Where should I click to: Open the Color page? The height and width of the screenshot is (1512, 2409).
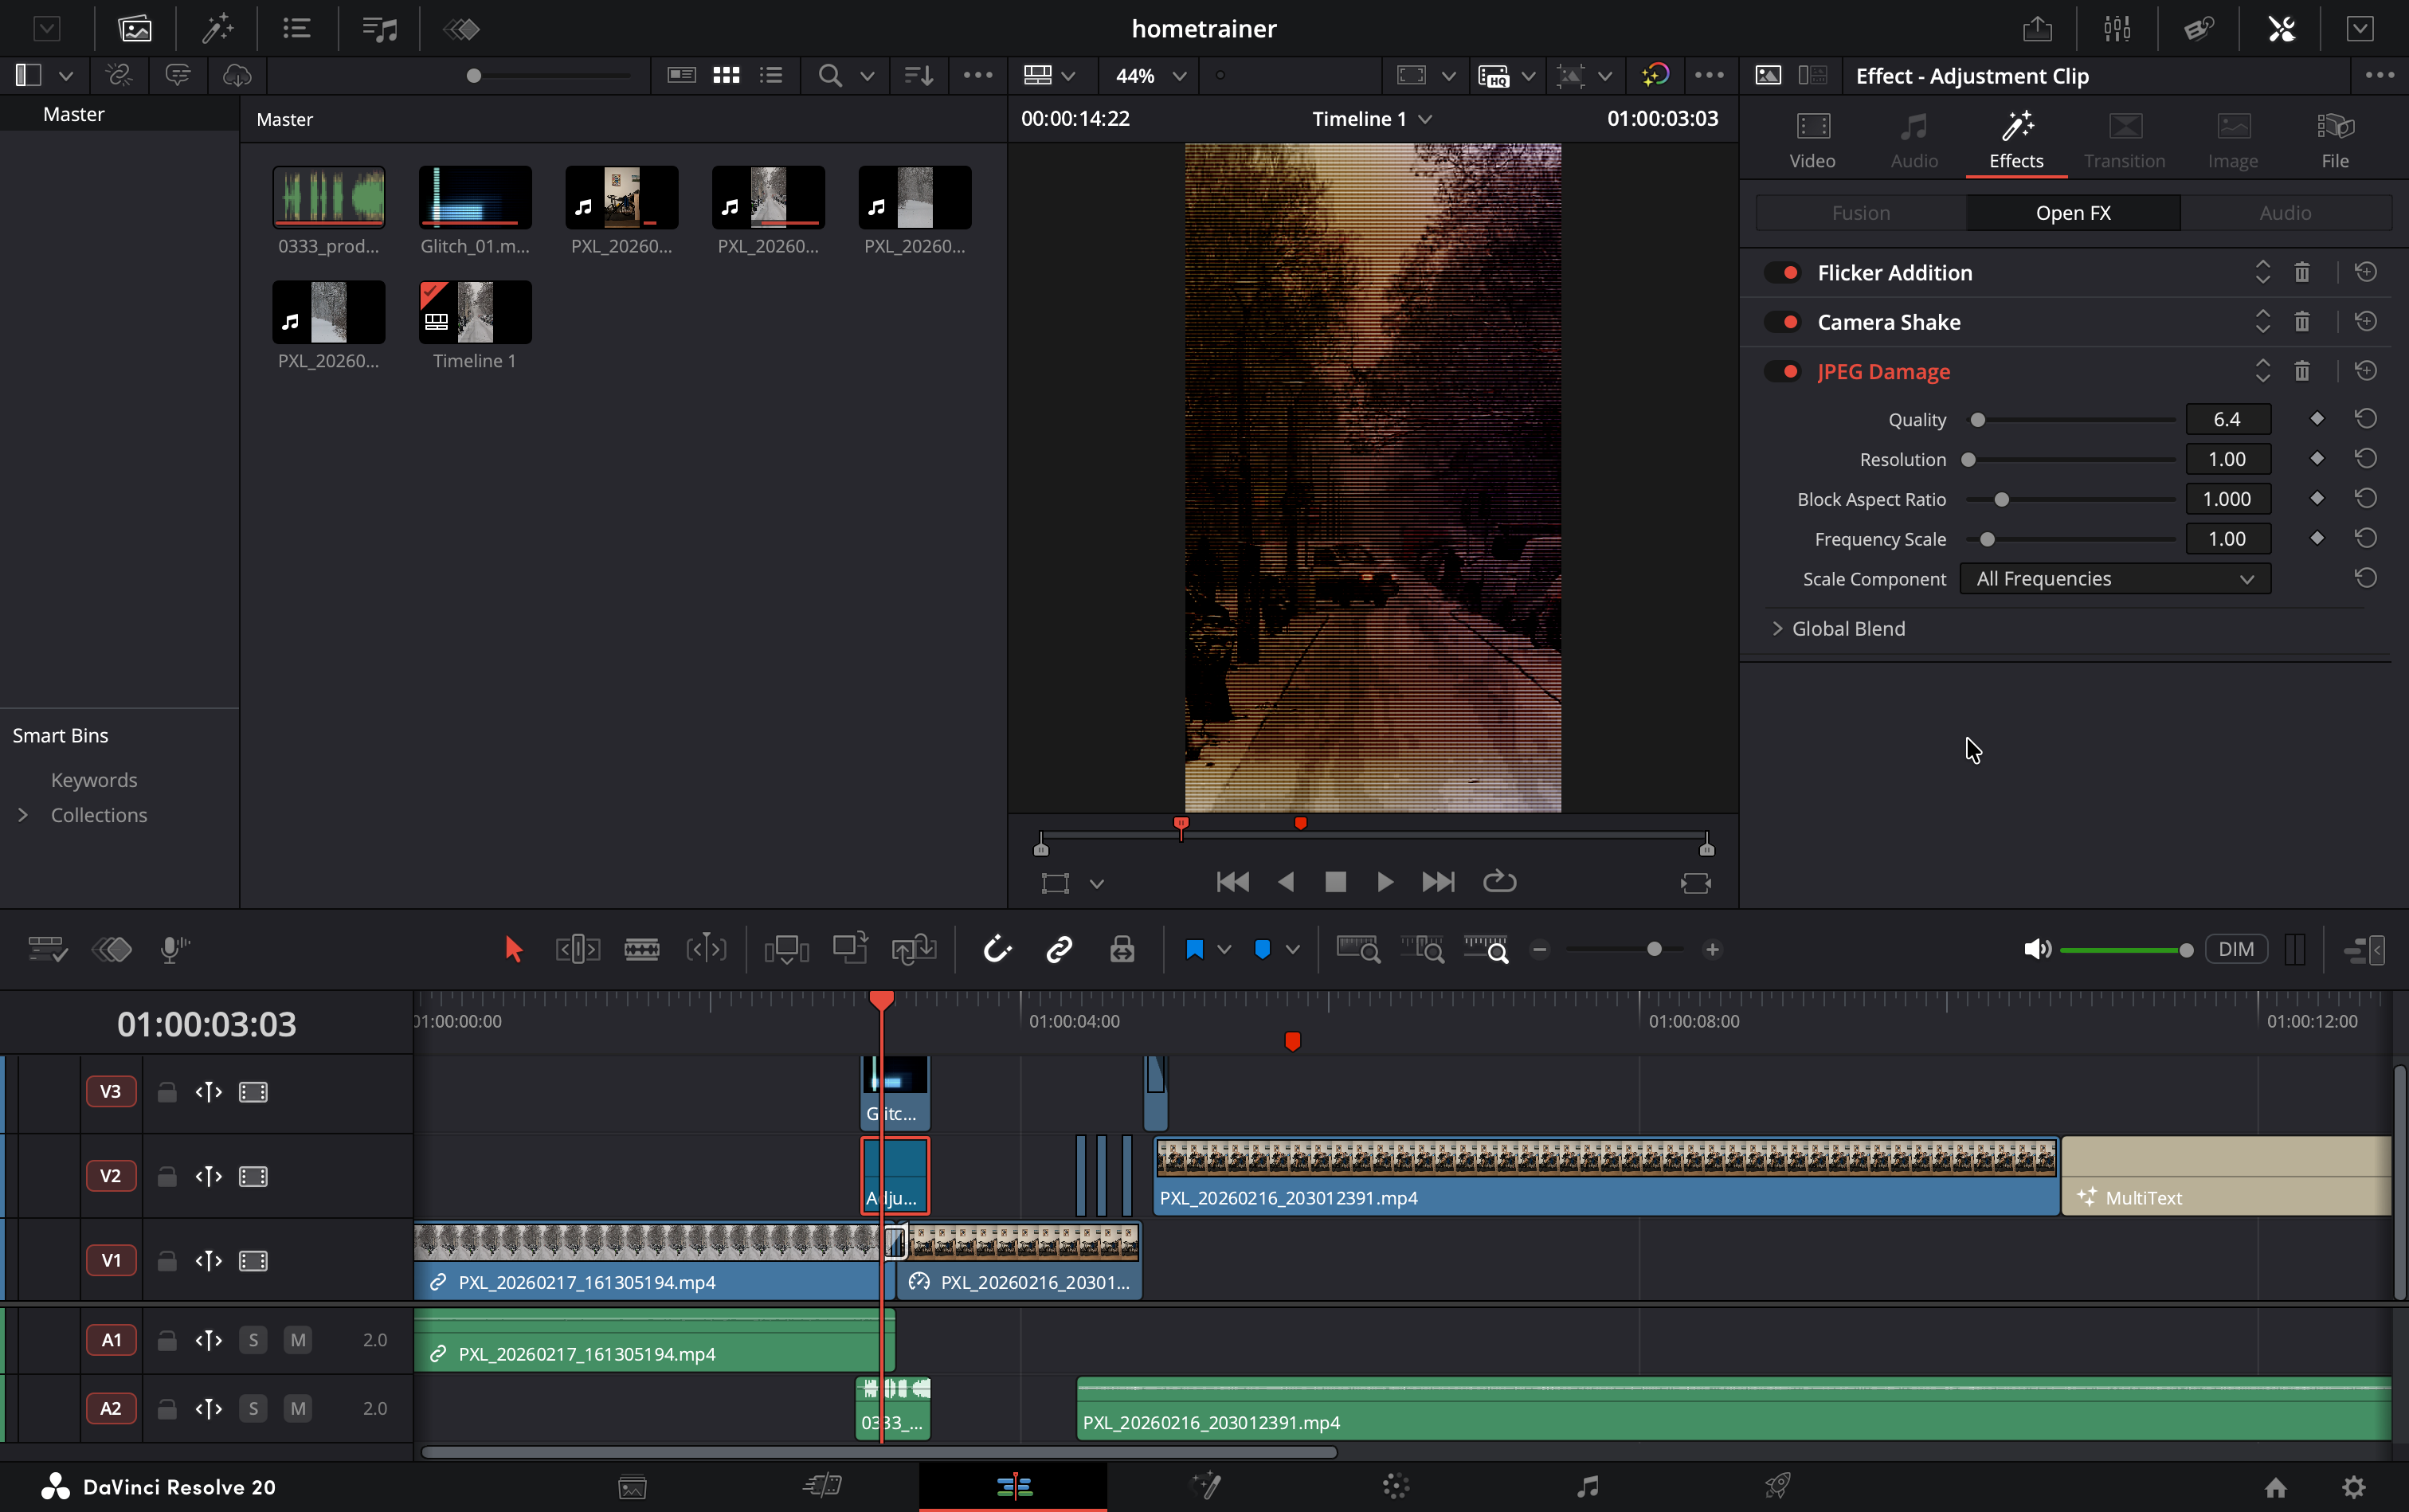click(x=1395, y=1487)
